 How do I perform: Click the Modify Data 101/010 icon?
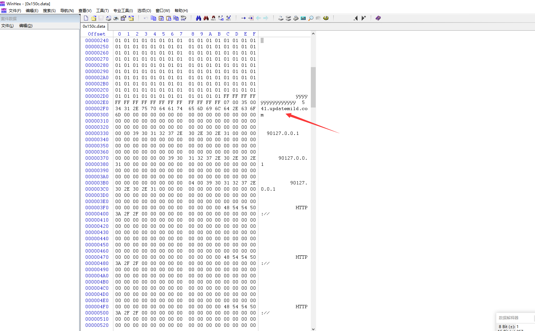click(183, 18)
